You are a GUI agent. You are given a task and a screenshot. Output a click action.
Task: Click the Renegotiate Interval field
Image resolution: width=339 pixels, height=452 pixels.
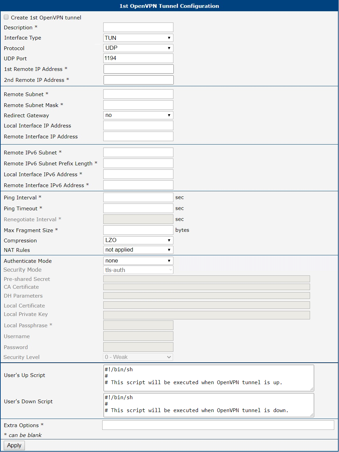(x=138, y=219)
